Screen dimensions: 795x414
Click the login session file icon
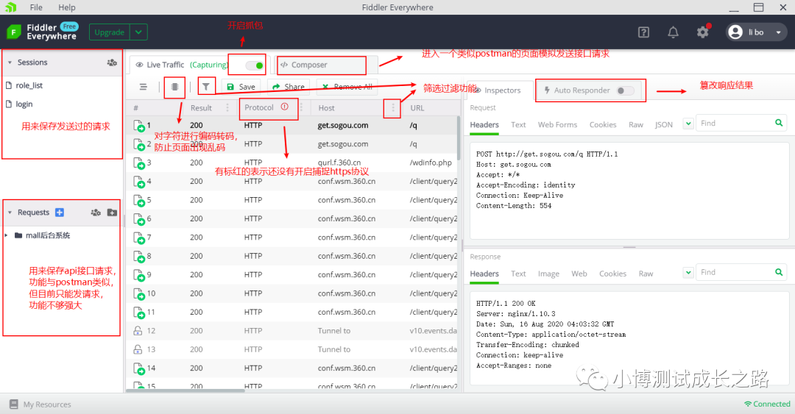coord(9,104)
